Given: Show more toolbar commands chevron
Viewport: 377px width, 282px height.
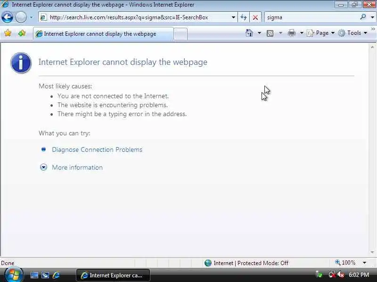Looking at the screenshot, I should (373, 29).
